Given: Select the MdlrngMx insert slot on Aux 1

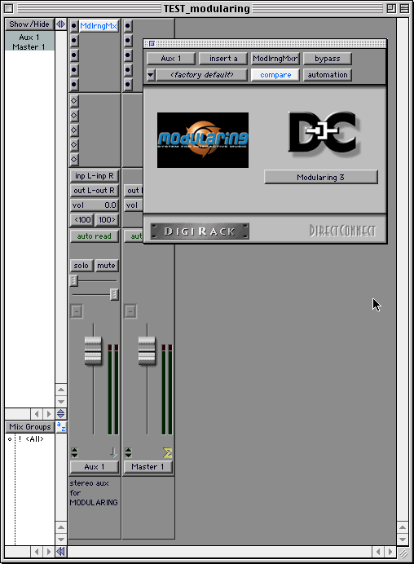Looking at the screenshot, I should click(x=99, y=26).
